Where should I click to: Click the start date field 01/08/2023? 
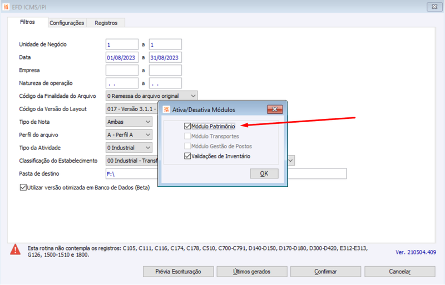coord(122,58)
